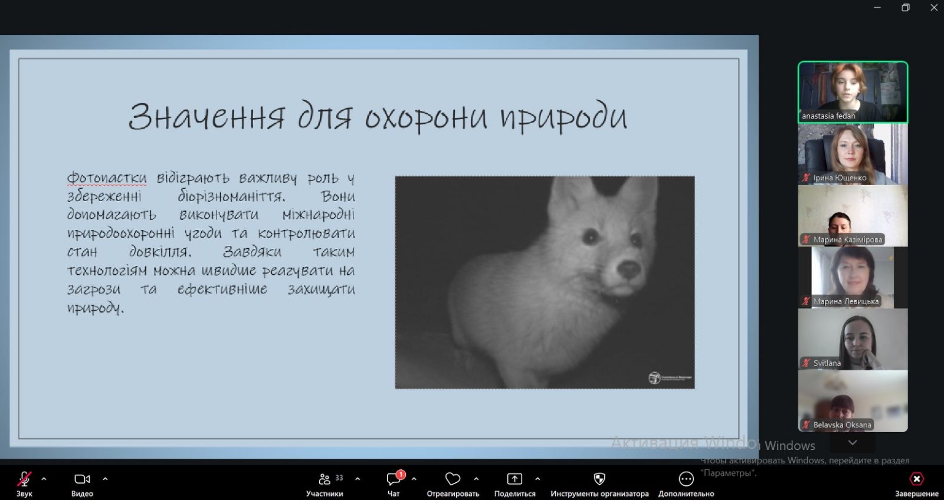Click the red Завершение end meeting button
This screenshot has height=500, width=944.
coord(916,479)
